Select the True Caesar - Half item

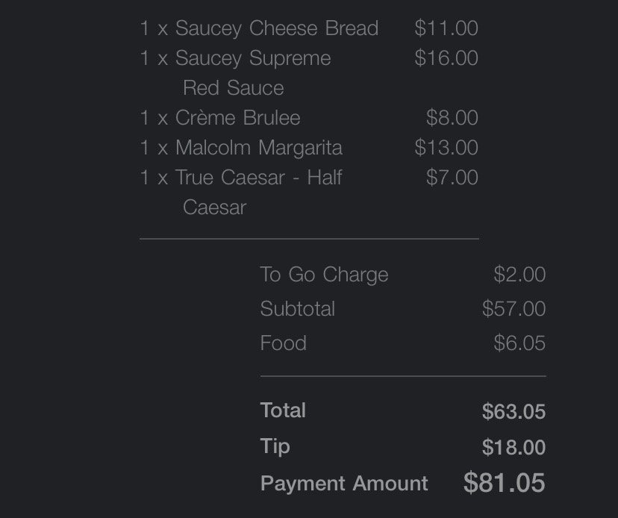(241, 178)
